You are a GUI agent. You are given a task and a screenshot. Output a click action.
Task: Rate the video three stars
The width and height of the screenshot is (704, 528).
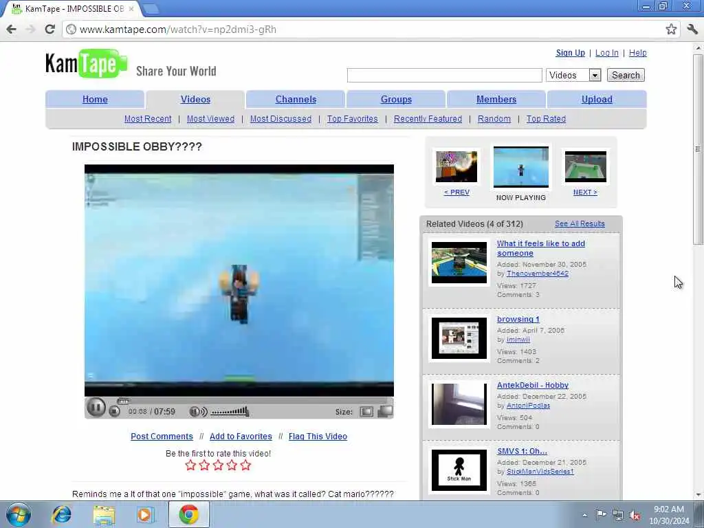click(218, 465)
